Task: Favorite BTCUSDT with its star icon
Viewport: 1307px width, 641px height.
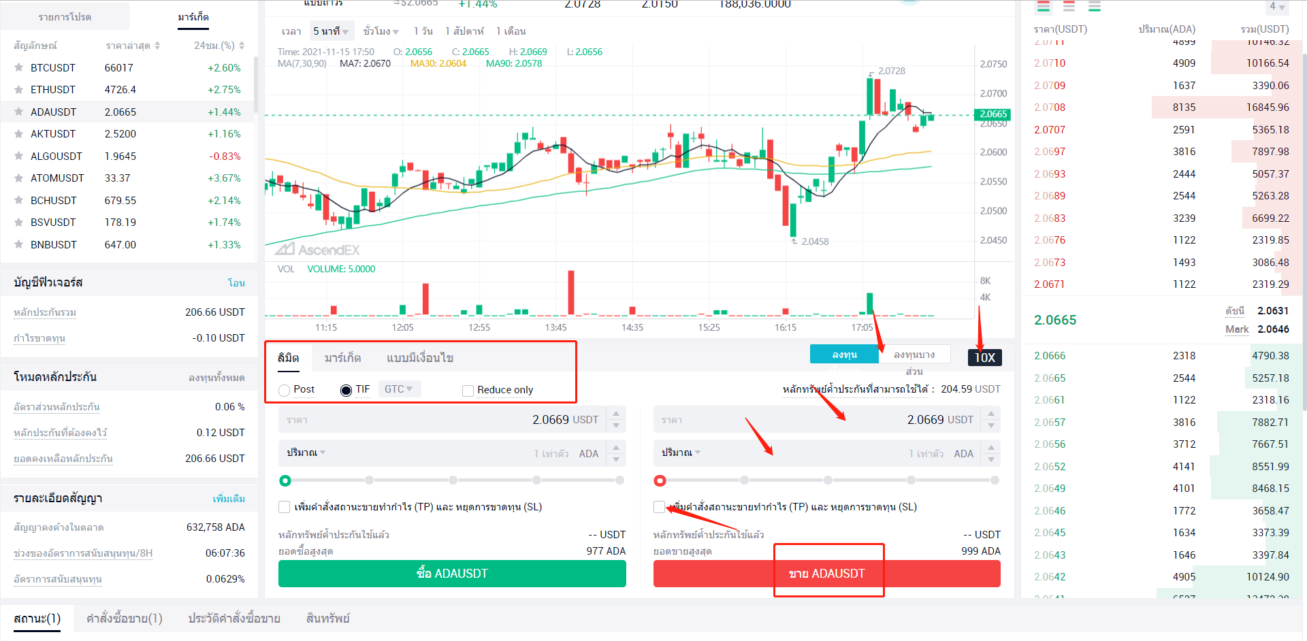Action: [x=18, y=67]
